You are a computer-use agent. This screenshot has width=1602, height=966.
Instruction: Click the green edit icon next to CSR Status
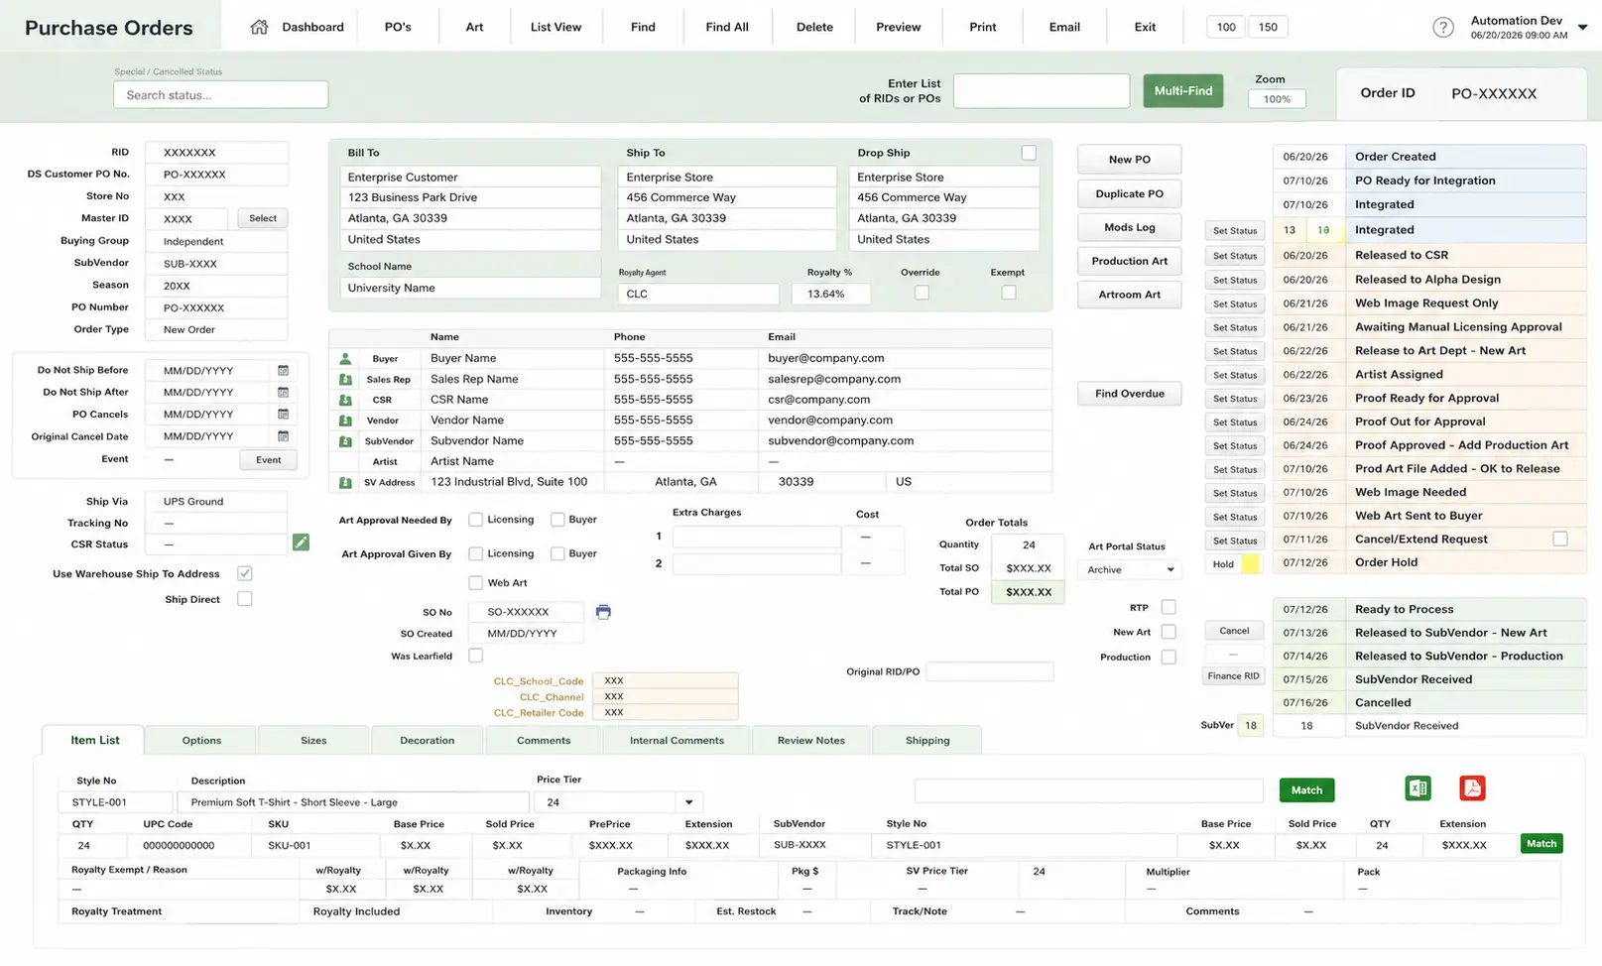coord(301,543)
